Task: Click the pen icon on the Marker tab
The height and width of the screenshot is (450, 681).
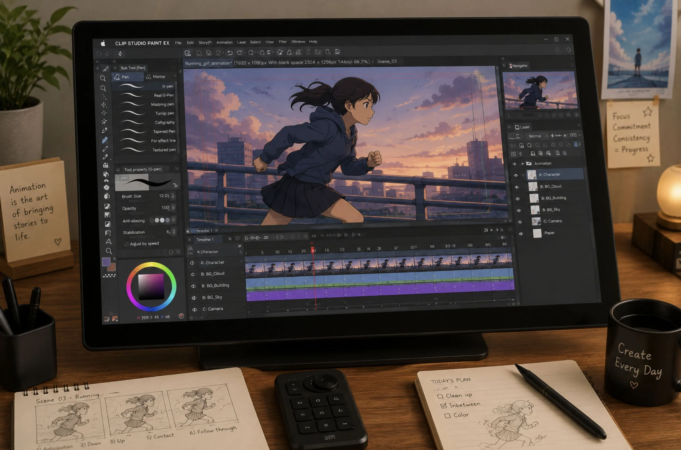Action: (x=148, y=77)
